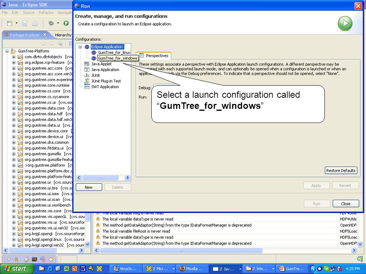Close the Package Explorer view with its X
366x274 pixels.
click(x=45, y=35)
